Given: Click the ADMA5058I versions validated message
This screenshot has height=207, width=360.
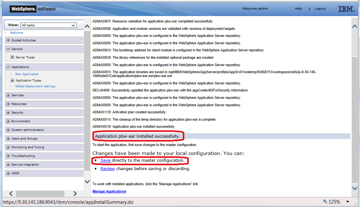Looking at the screenshot, I should click(164, 29).
